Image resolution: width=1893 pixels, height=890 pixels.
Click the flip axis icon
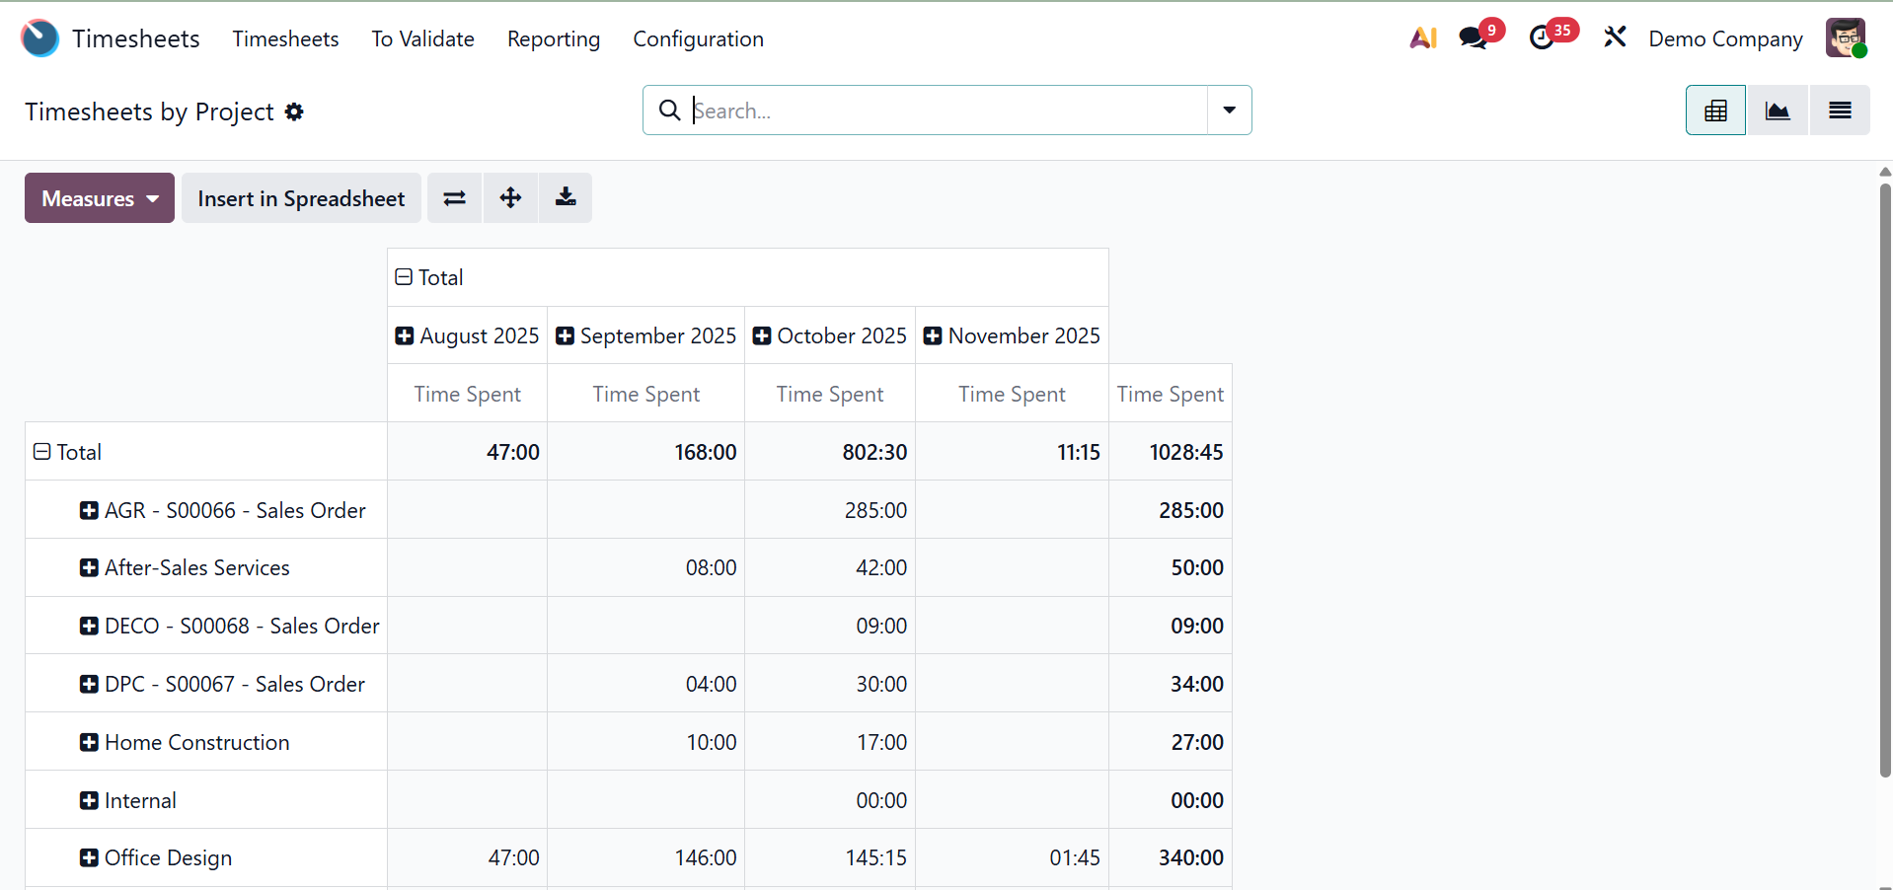coord(454,198)
